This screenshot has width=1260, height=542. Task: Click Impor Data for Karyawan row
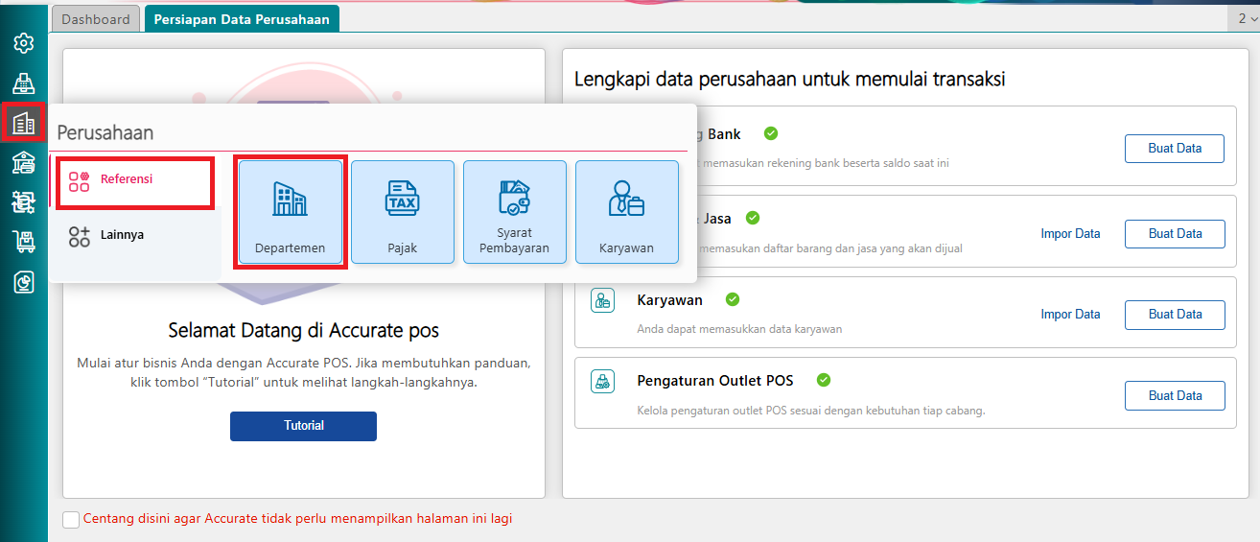click(1070, 315)
